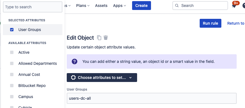
Task: Click the Create button
Action: point(141,6)
